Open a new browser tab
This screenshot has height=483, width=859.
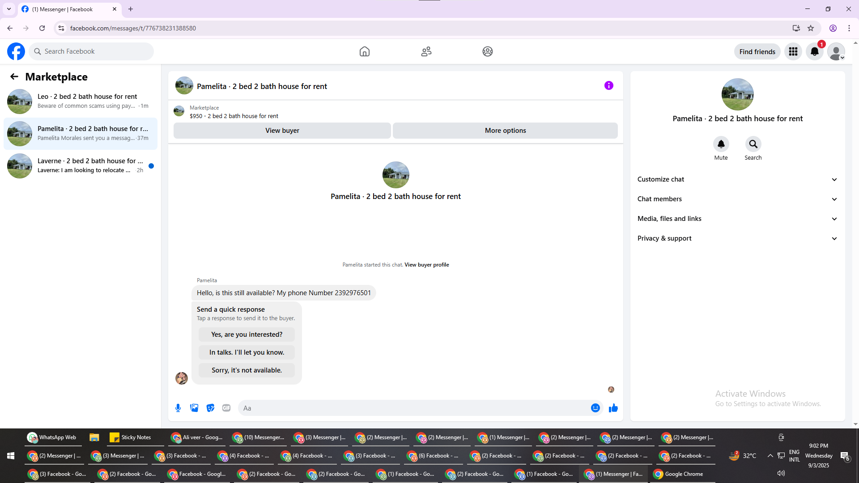(x=131, y=9)
